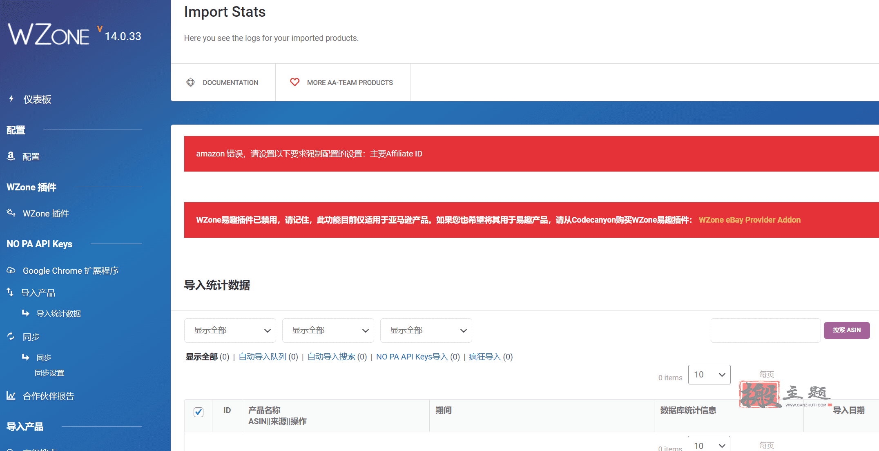
Task: Click the heart icon for AA-Team products
Action: 294,82
